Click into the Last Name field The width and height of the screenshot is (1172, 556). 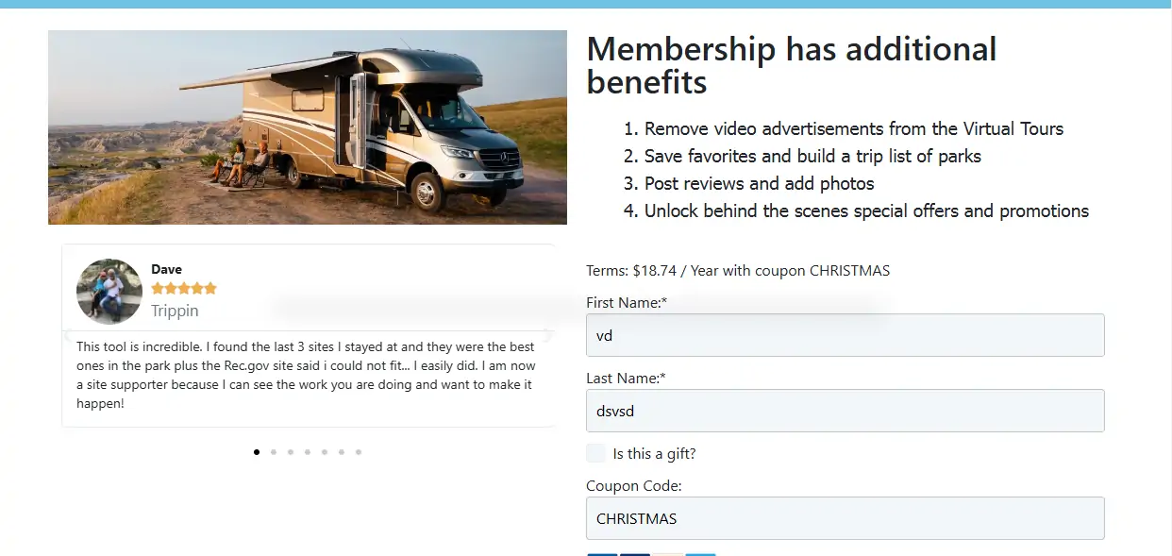point(846,411)
